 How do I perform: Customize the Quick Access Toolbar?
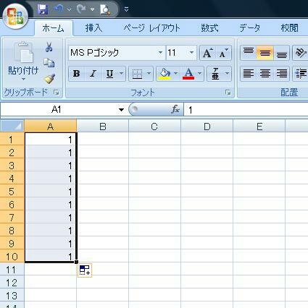126,9
